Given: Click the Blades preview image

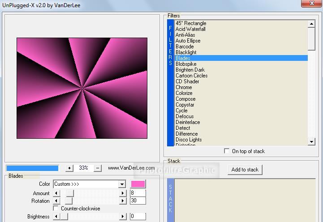Looking at the screenshot, I should (x=82, y=88).
